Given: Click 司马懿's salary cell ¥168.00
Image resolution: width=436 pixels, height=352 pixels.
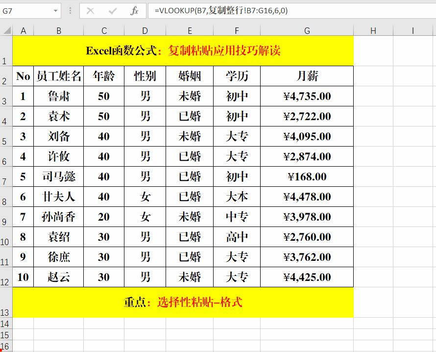Looking at the screenshot, I should 307,176.
